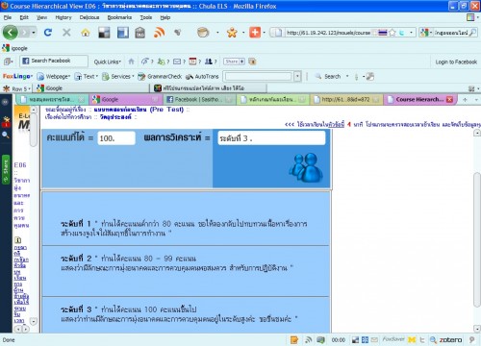Click the green Share sidebar button
481x346 pixels.
tap(6, 169)
